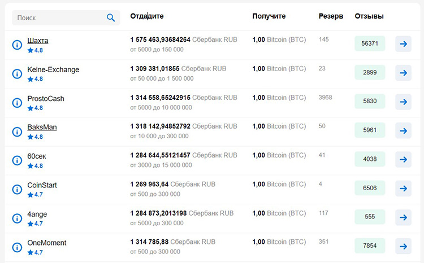Viewport: 424px width, 263px height.
Task: Click the star rating of 4ange
Action: pyautogui.click(x=35, y=223)
